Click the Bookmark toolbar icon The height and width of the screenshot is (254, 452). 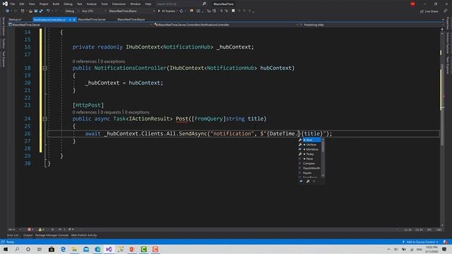coord(233,11)
